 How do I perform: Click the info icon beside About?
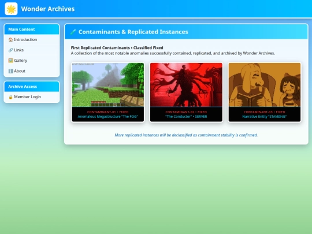pos(10,71)
